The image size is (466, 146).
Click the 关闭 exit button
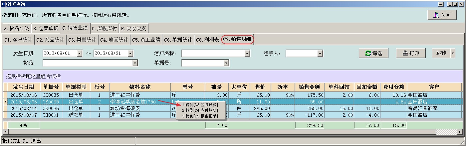(x=441, y=15)
